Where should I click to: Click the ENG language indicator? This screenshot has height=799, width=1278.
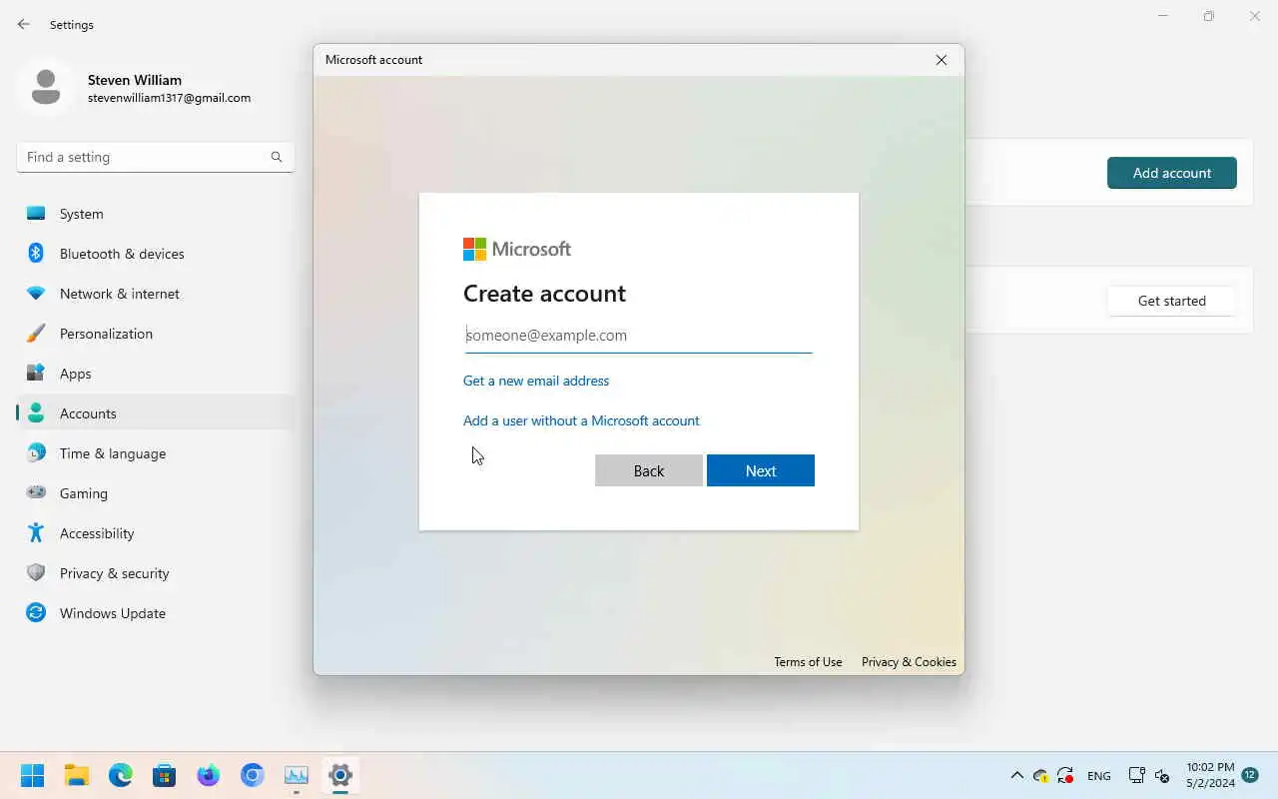[x=1099, y=776]
